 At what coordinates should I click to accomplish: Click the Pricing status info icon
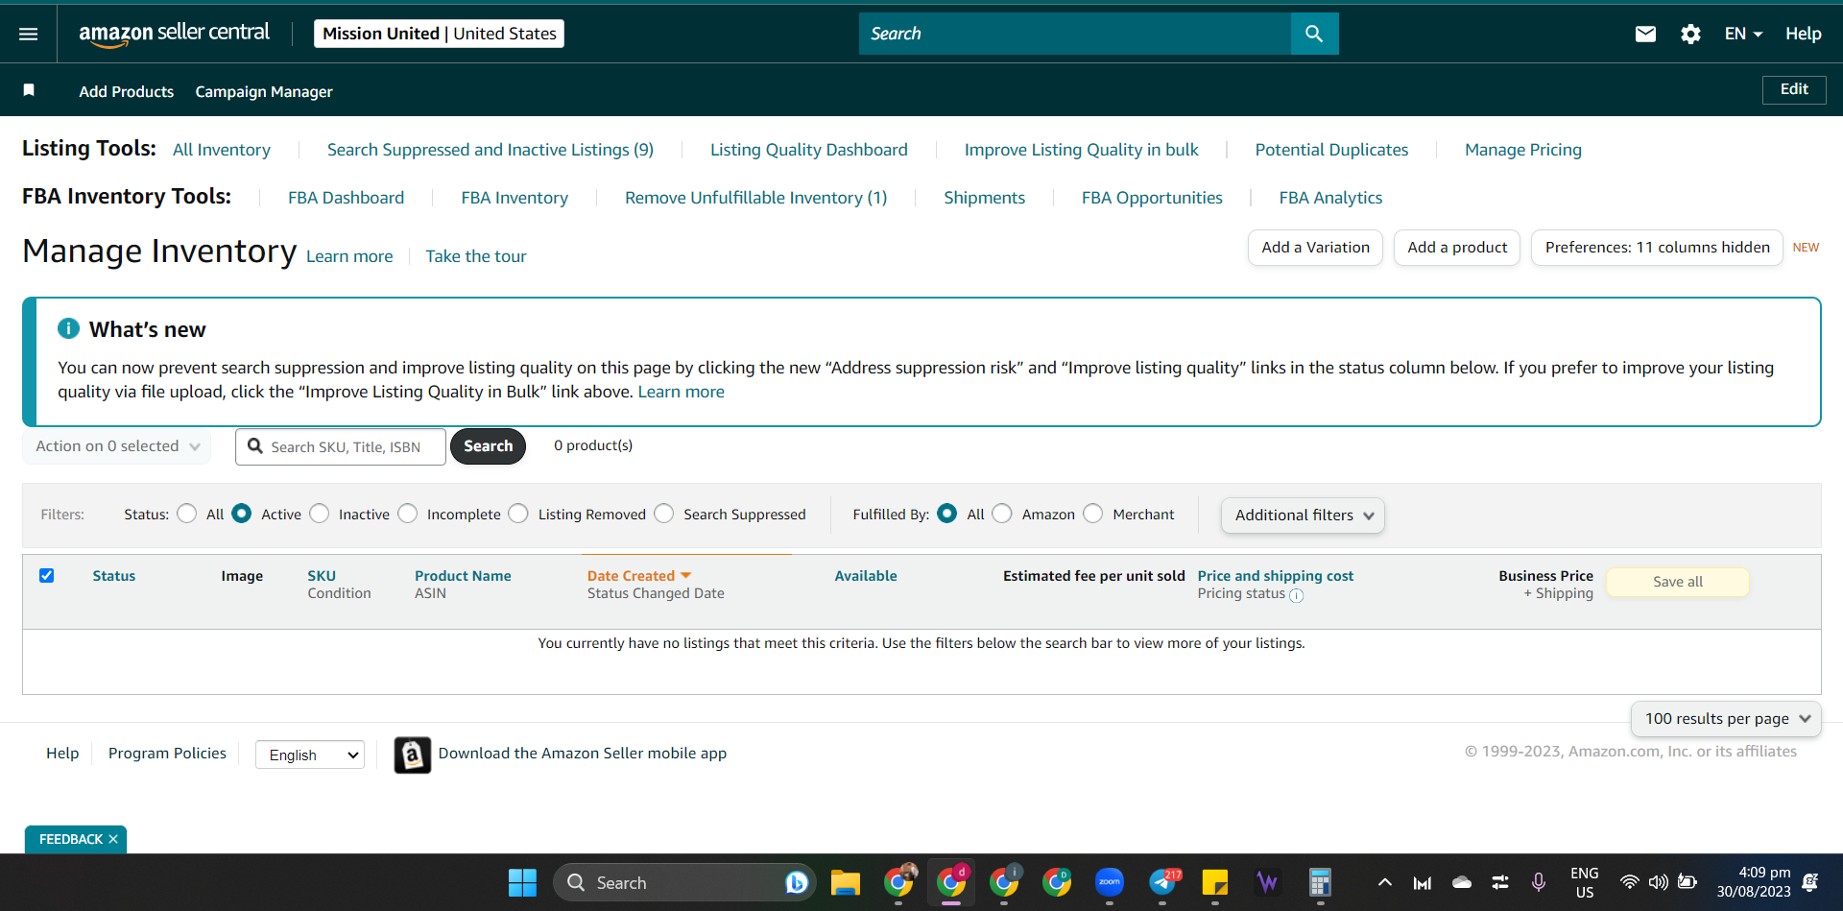(1296, 595)
